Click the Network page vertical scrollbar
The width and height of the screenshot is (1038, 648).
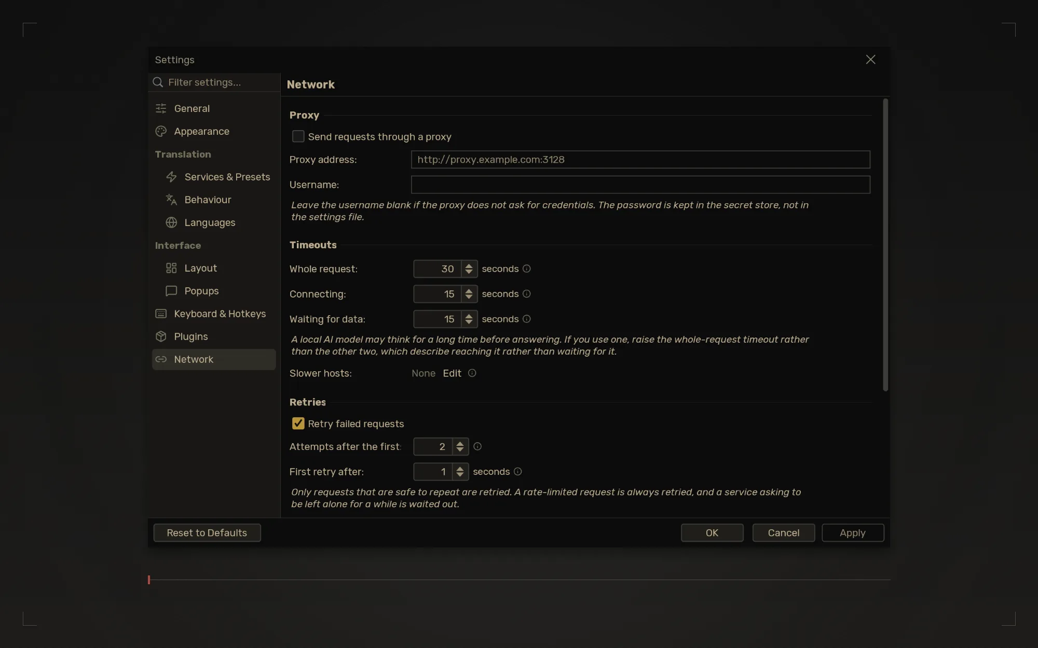[885, 245]
